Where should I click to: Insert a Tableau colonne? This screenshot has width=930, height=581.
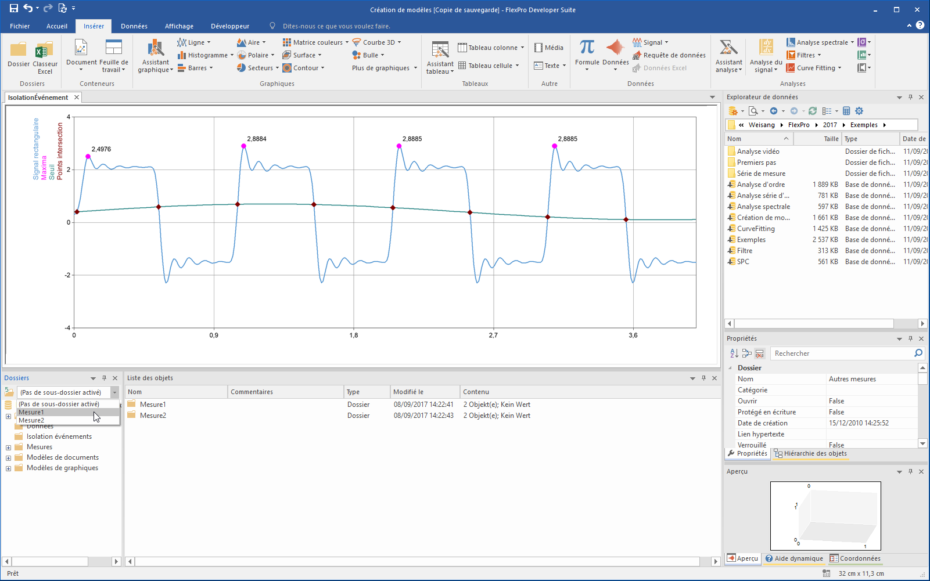(491, 48)
